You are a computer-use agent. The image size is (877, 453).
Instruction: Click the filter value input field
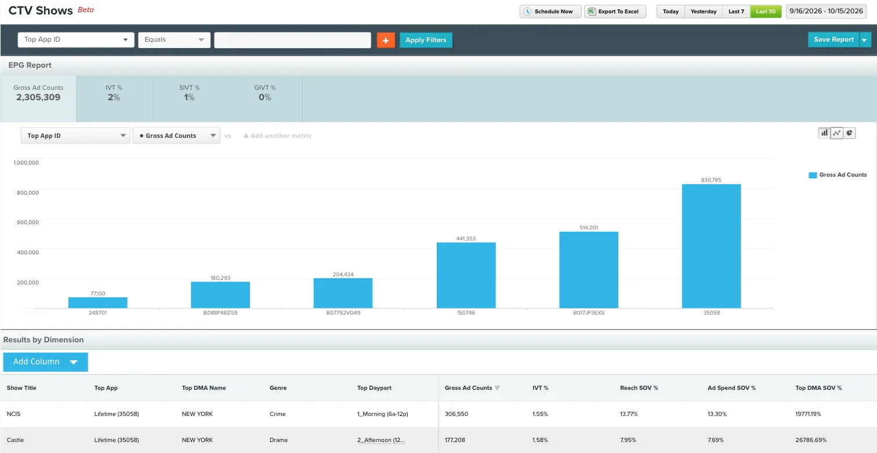(x=292, y=40)
